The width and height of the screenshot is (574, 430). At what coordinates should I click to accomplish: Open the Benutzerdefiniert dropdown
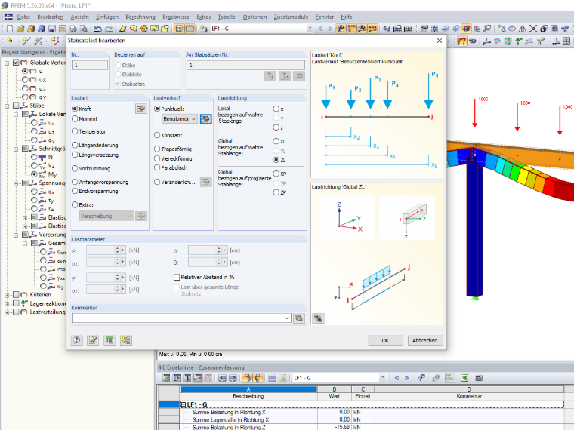pyautogui.click(x=180, y=119)
